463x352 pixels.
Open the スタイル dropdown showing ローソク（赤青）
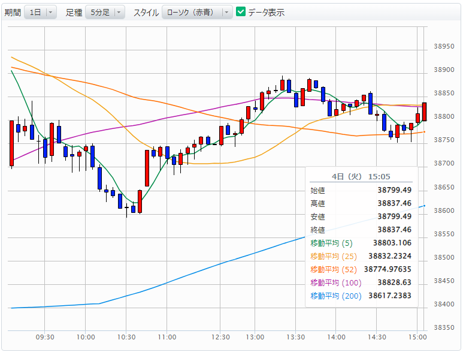pyautogui.click(x=197, y=12)
